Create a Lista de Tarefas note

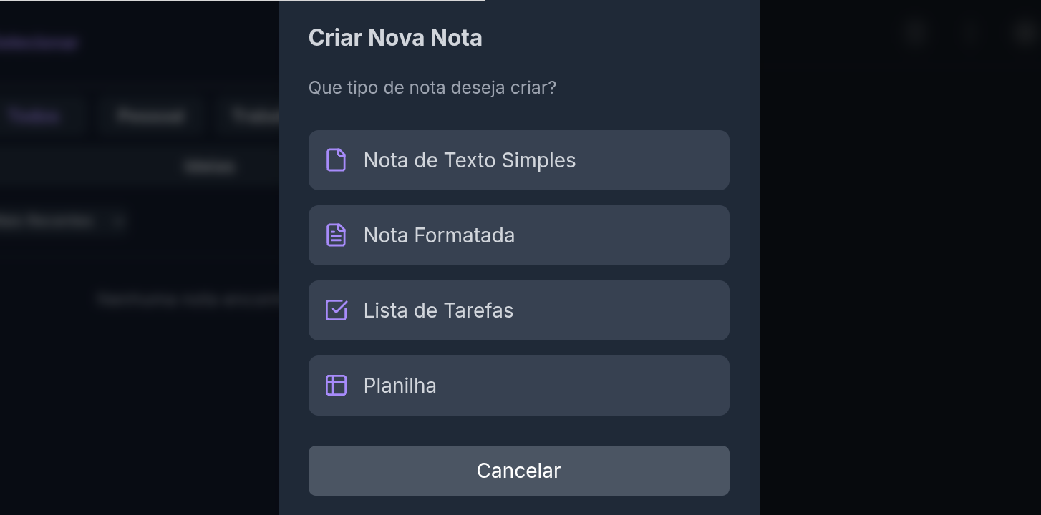point(519,310)
